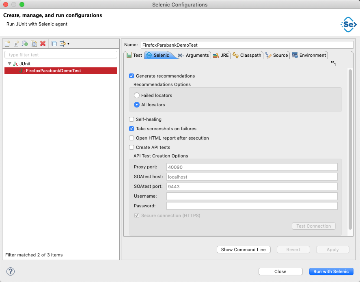Click the SOAtest port field
The height and width of the screenshot is (282, 360).
pyautogui.click(x=252, y=187)
